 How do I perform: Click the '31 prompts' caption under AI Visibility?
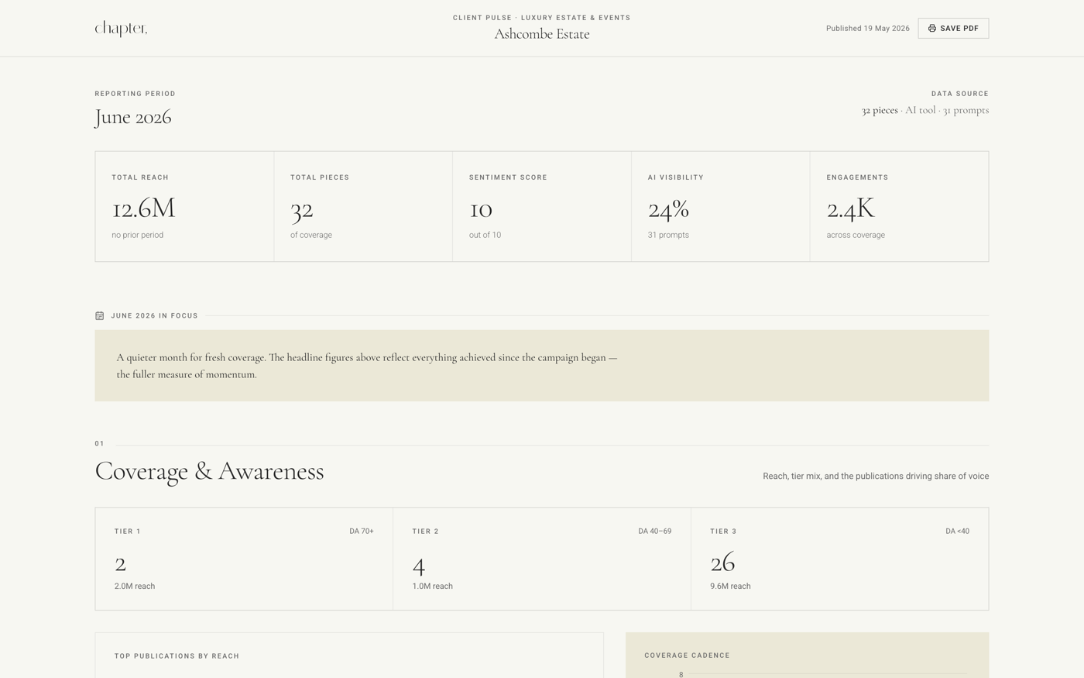[668, 235]
